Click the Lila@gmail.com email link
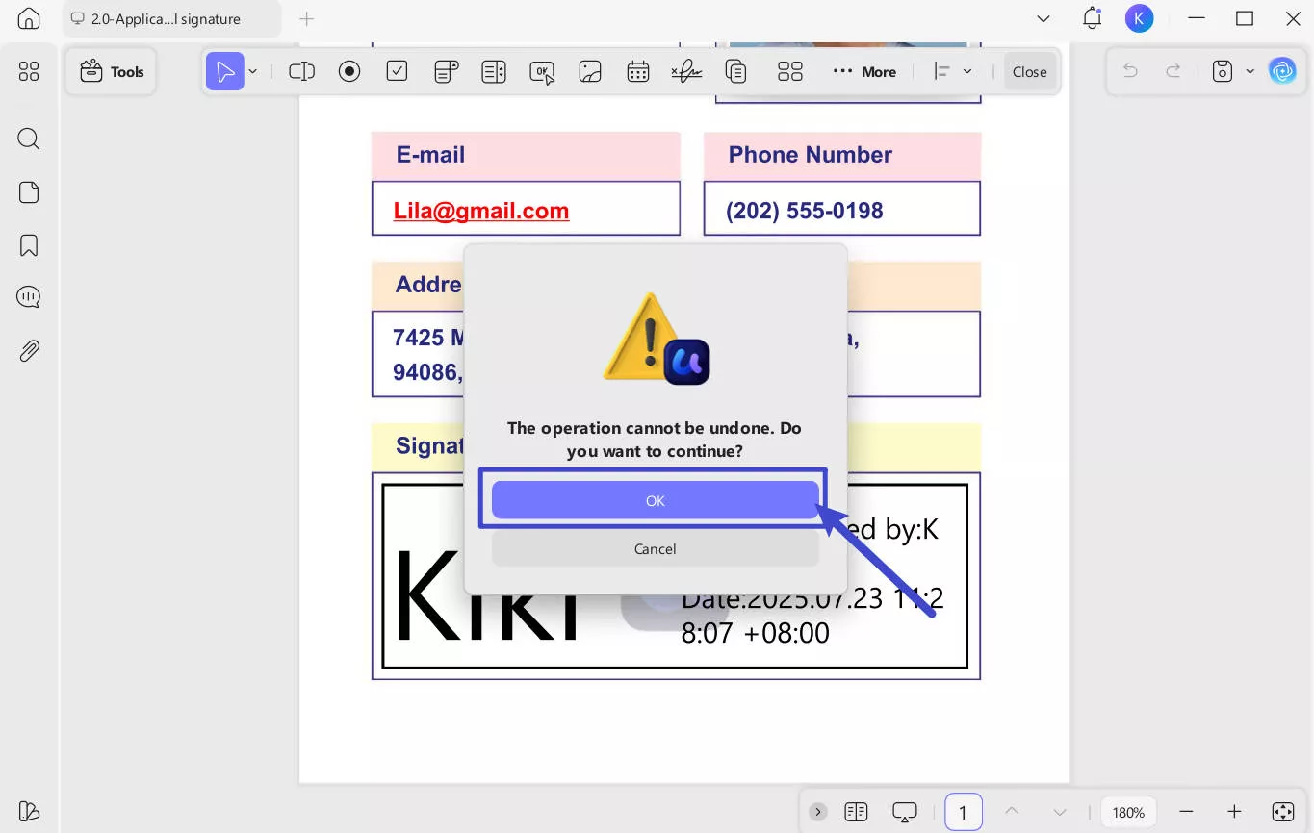The height and width of the screenshot is (833, 1314). coord(480,211)
